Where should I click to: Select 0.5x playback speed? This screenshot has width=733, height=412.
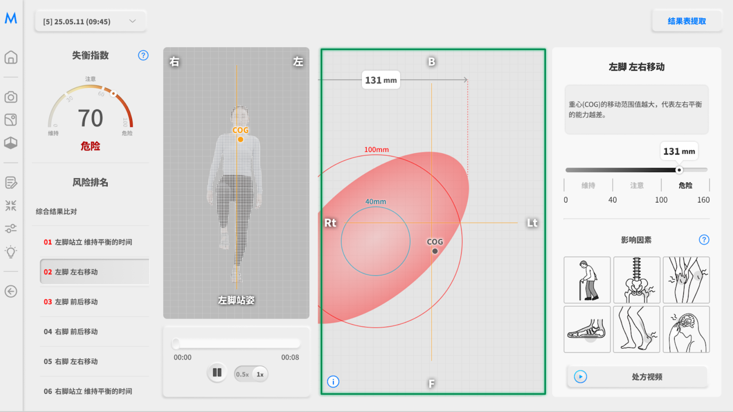242,374
